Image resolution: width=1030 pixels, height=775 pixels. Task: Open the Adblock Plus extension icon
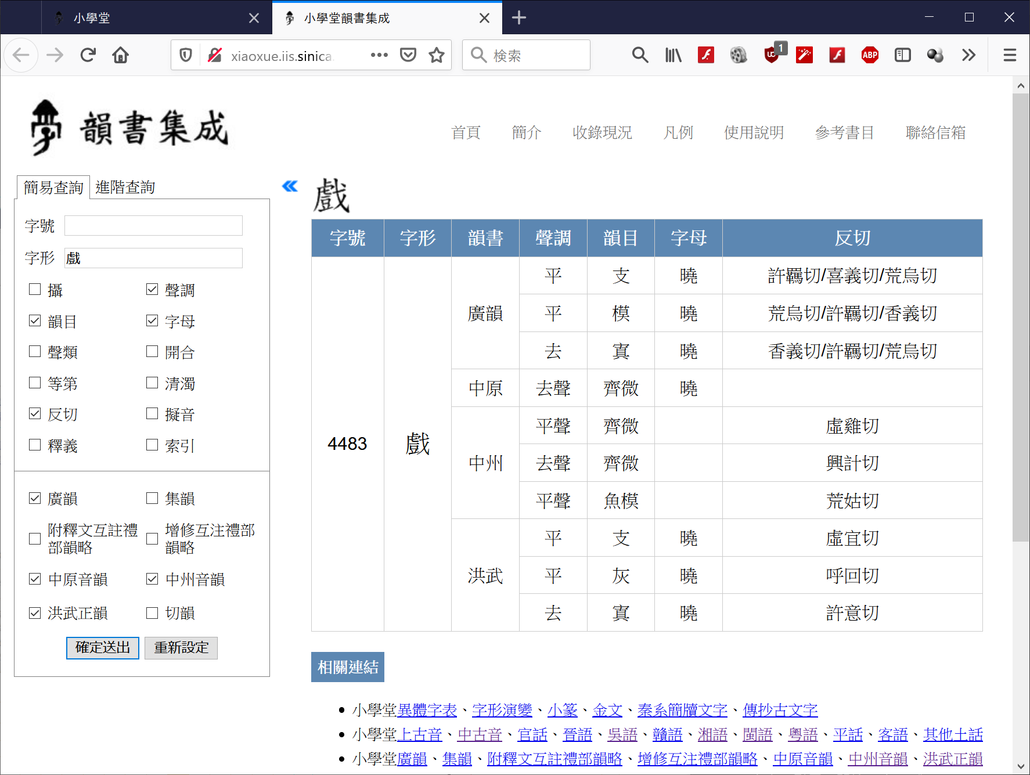pos(870,55)
